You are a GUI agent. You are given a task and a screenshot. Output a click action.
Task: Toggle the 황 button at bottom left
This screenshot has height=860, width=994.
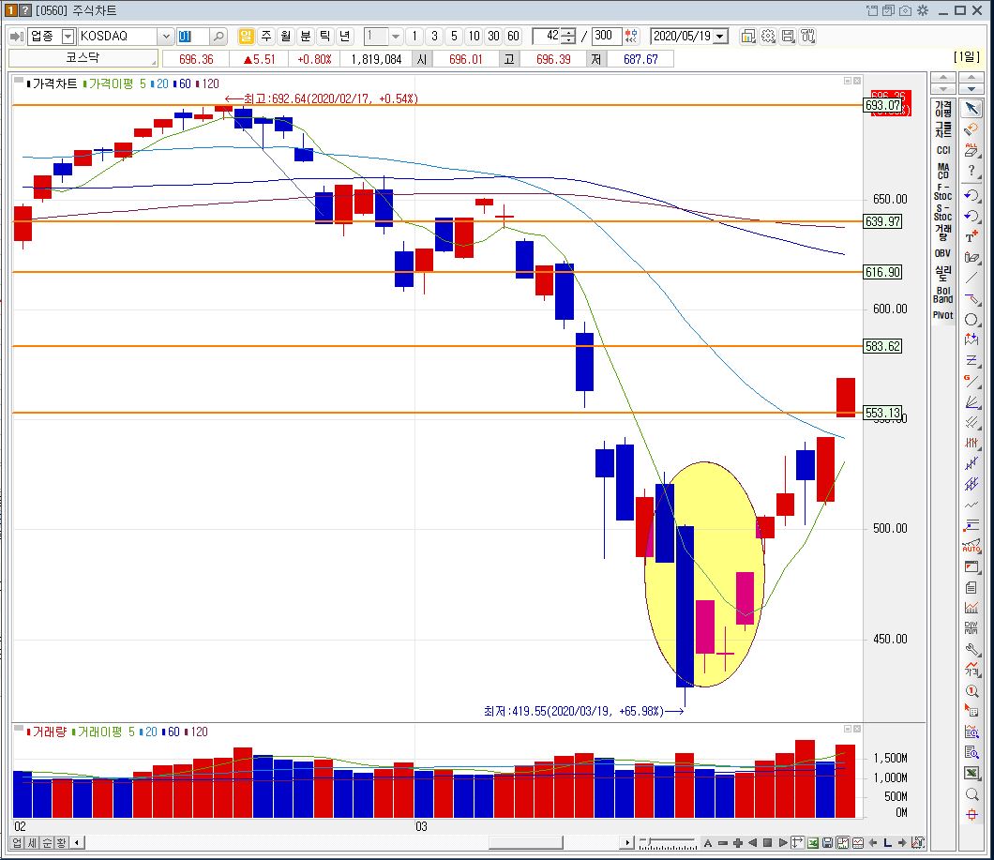point(61,843)
